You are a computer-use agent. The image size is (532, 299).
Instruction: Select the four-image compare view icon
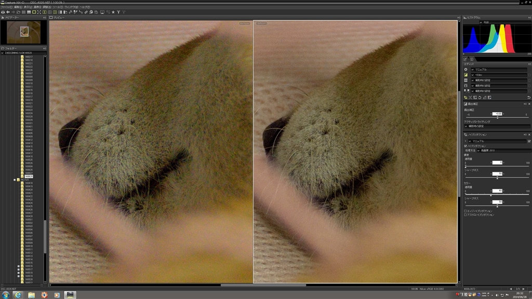point(49,12)
